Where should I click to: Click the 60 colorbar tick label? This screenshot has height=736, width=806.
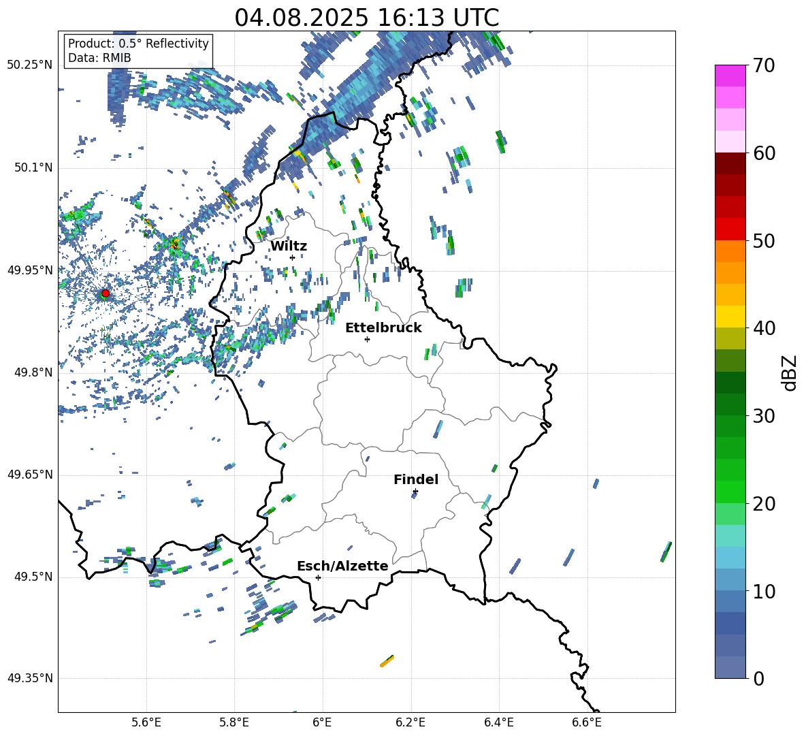coord(764,153)
